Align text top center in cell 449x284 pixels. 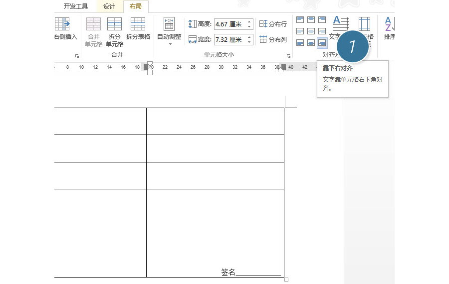[311, 20]
